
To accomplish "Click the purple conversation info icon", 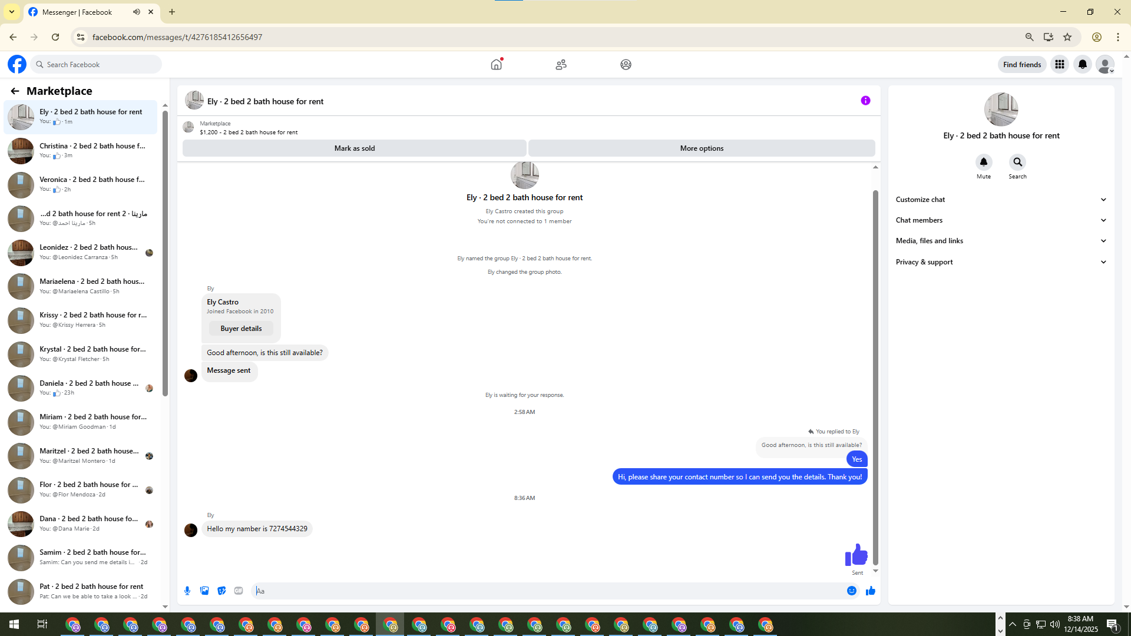I will click(x=865, y=101).
